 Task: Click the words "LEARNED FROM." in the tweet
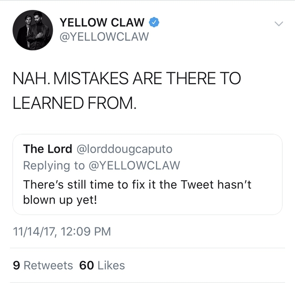[74, 103]
